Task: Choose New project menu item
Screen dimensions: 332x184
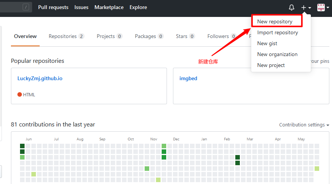Action: click(271, 65)
